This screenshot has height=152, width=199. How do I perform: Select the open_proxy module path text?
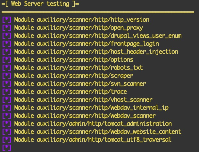[x=90, y=28]
